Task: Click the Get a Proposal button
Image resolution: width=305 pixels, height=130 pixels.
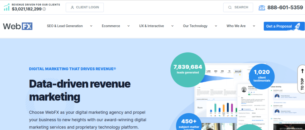Action: (x=284, y=26)
